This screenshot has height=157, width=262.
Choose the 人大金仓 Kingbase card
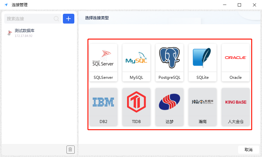[235, 107]
